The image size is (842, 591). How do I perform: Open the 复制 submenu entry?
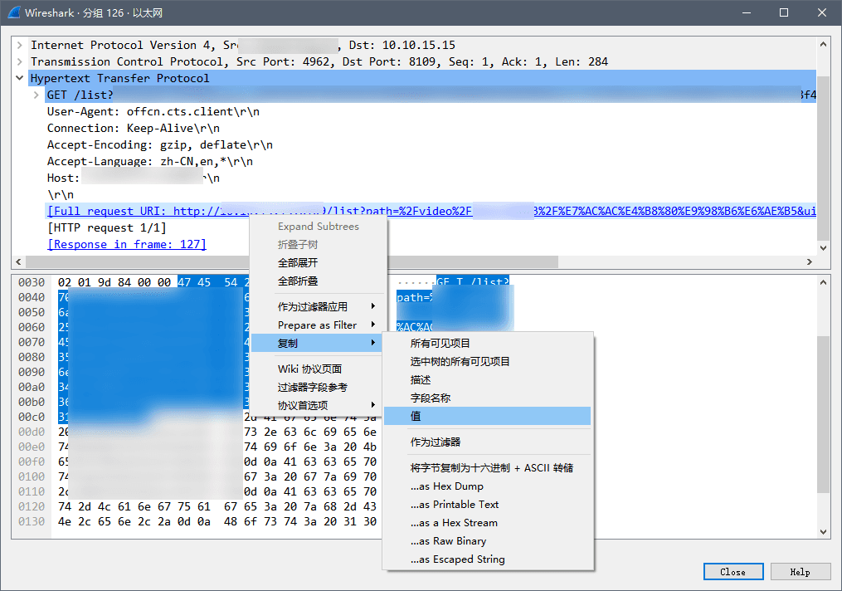click(317, 344)
